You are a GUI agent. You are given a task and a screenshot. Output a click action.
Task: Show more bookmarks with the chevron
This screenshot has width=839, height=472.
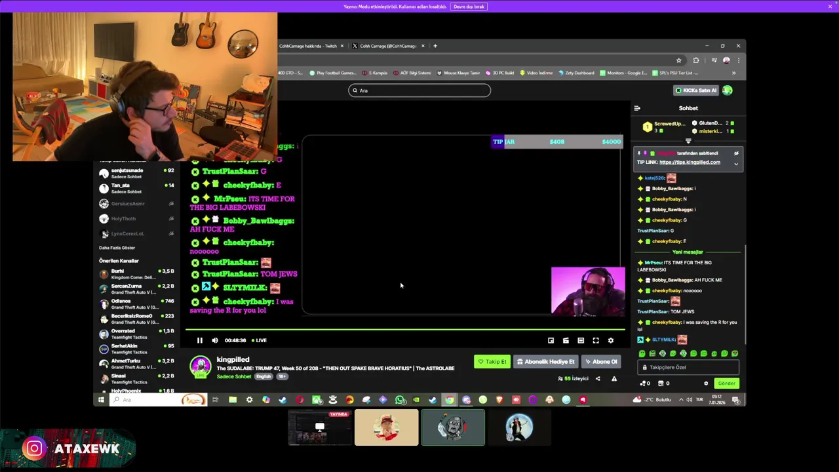(x=733, y=73)
